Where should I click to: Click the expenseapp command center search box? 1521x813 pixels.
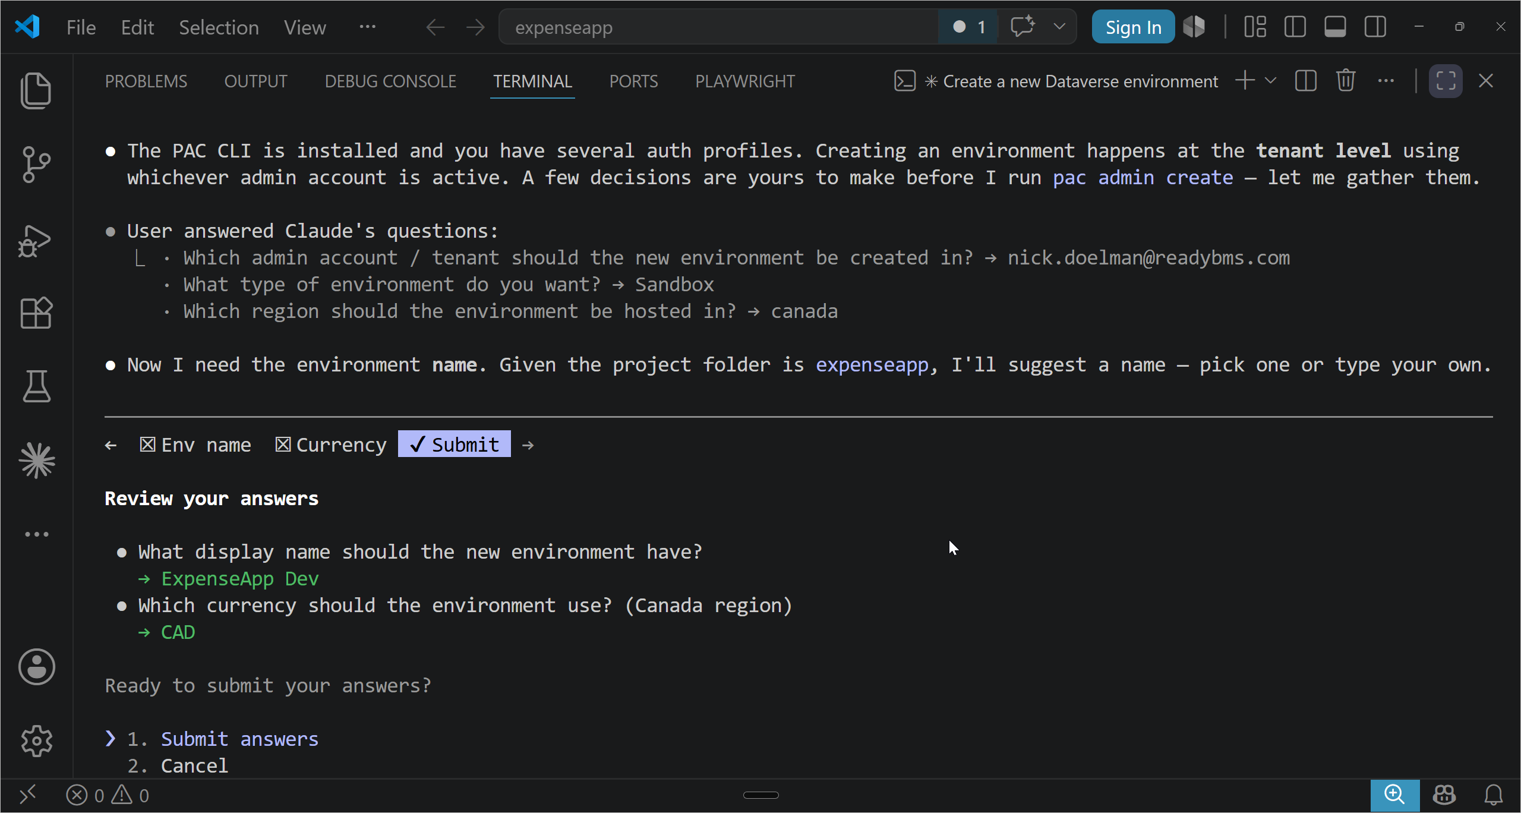click(718, 27)
